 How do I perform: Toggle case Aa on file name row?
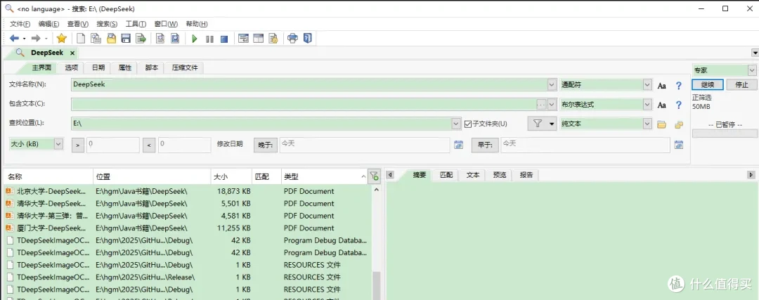[x=662, y=86]
